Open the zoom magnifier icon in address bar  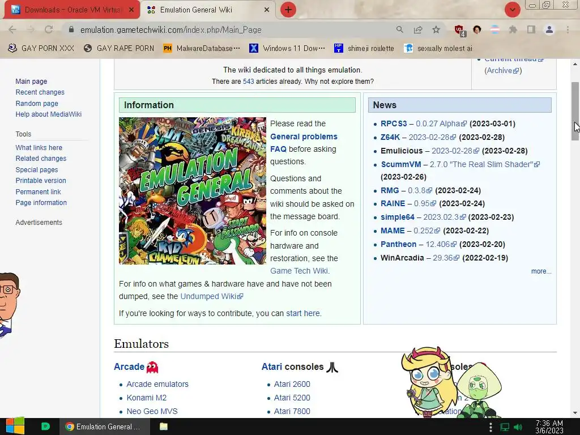(x=399, y=29)
